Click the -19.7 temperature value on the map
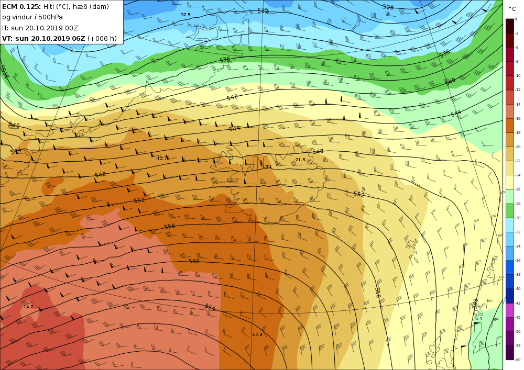524x370 pixels. tap(162, 158)
